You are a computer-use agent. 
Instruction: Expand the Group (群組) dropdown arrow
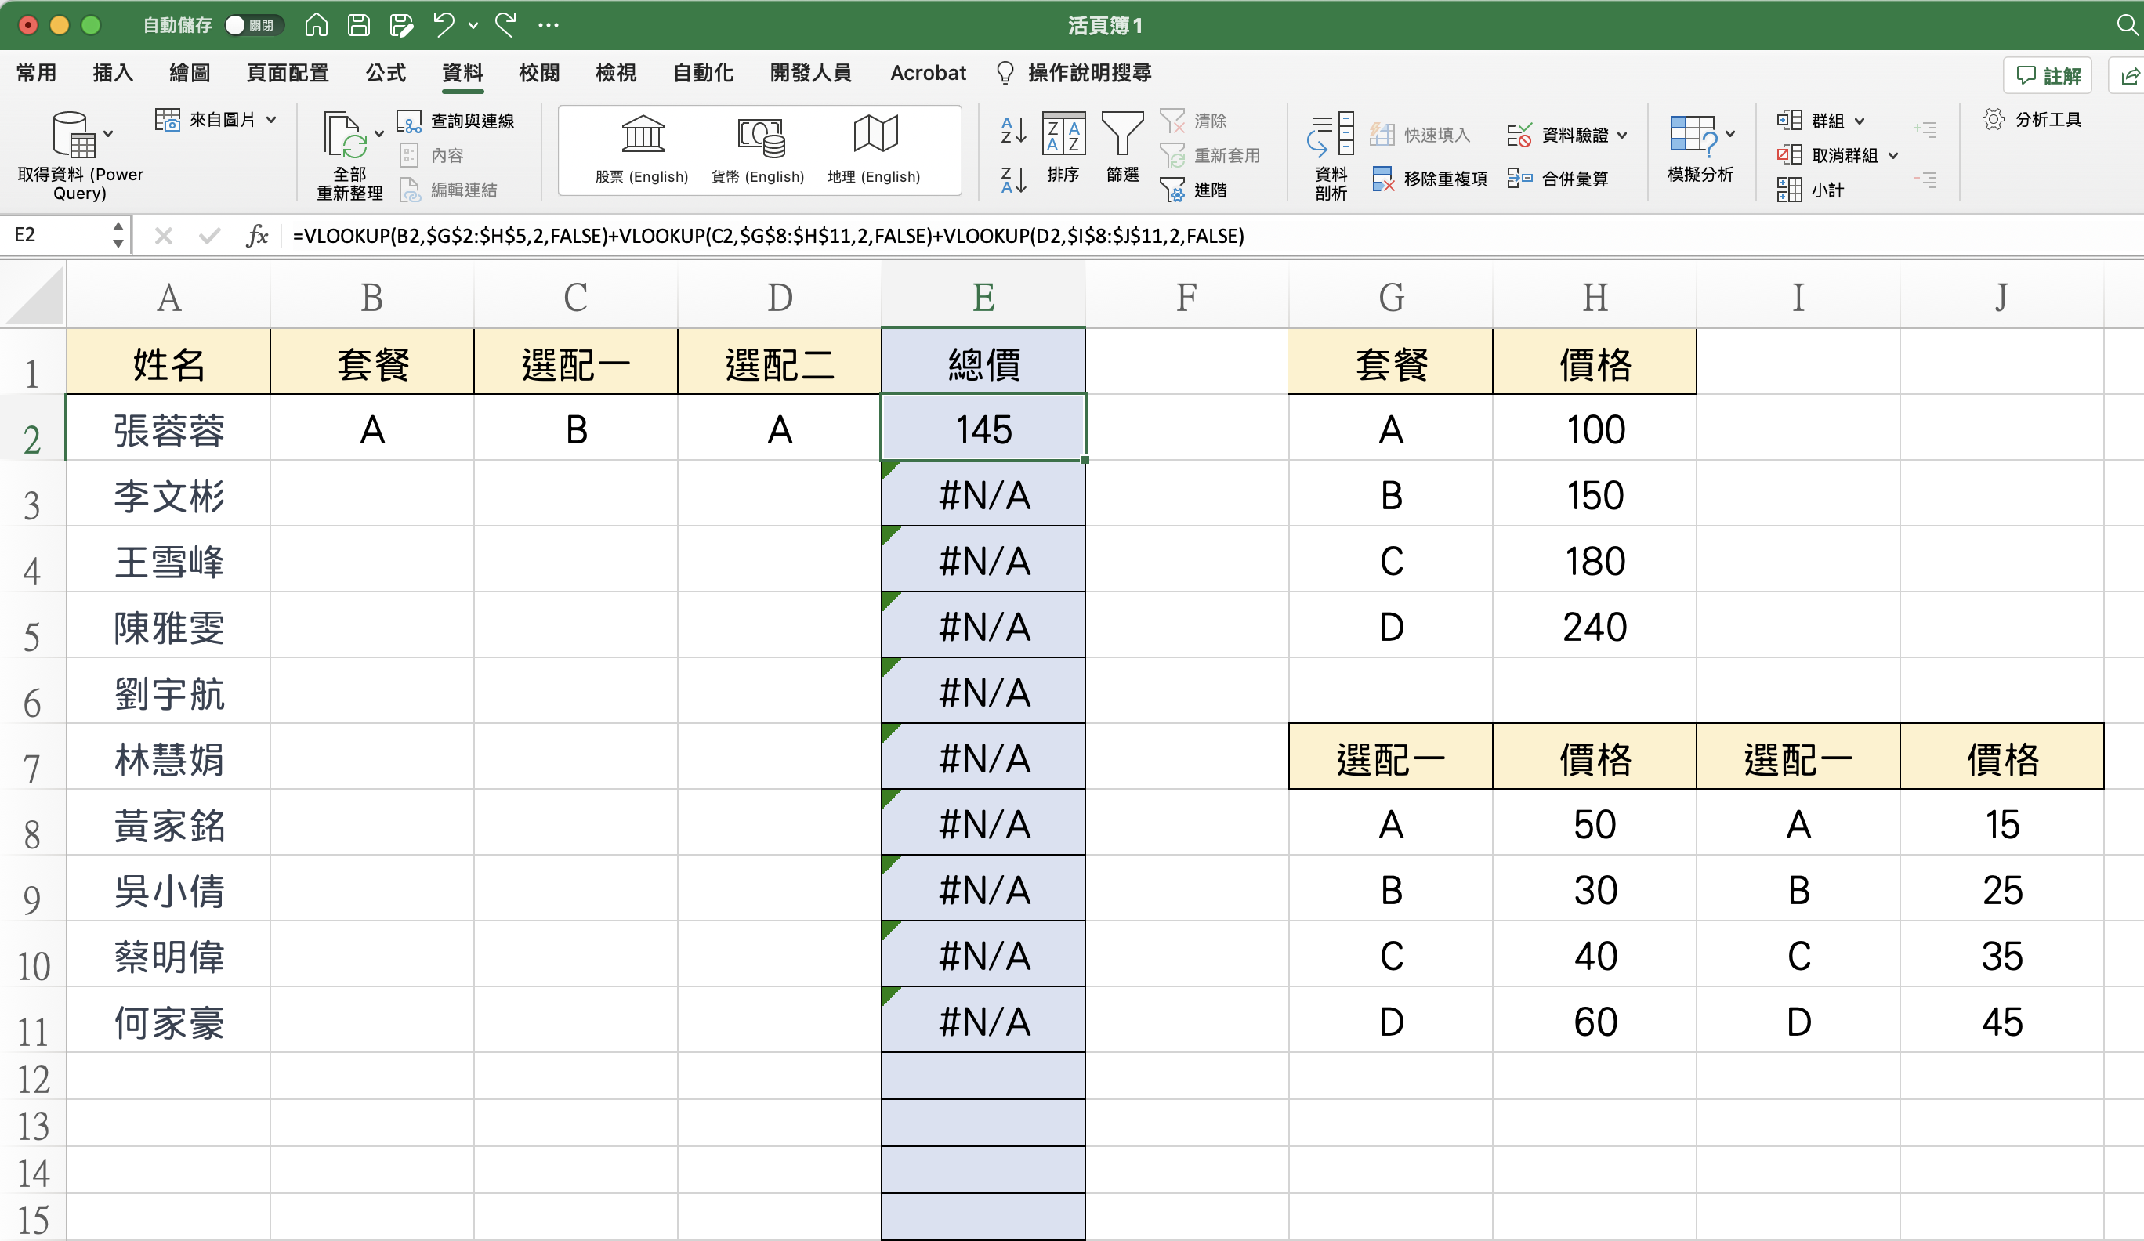[x=1860, y=121]
